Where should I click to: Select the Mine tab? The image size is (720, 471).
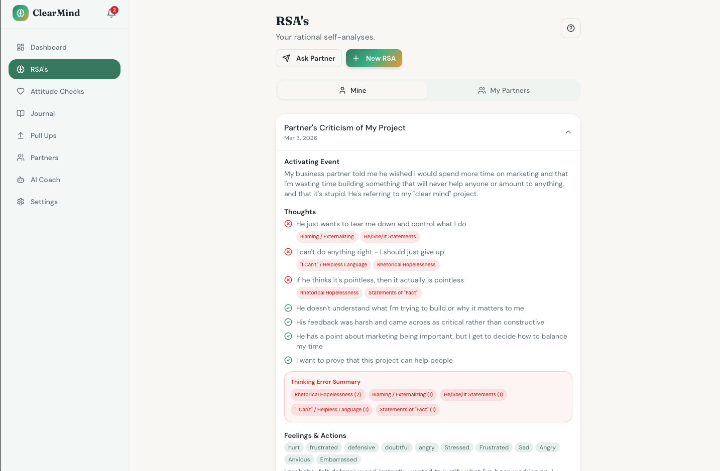pos(352,90)
